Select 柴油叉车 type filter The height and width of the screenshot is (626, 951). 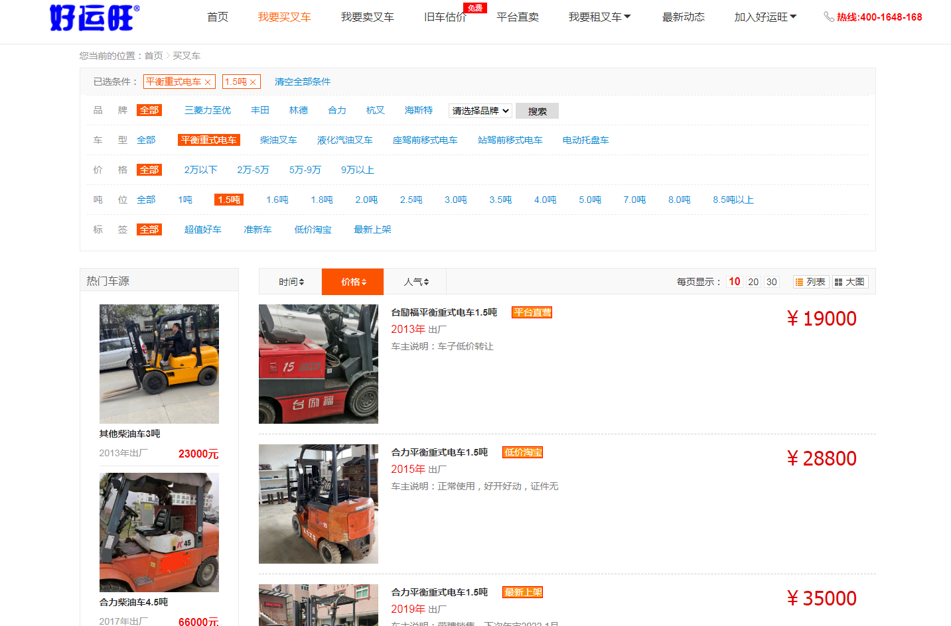tap(279, 140)
